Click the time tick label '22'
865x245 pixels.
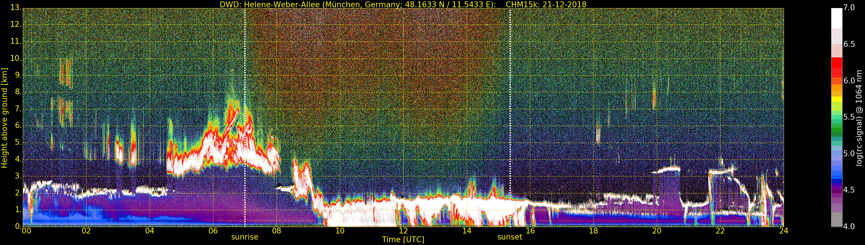point(720,231)
